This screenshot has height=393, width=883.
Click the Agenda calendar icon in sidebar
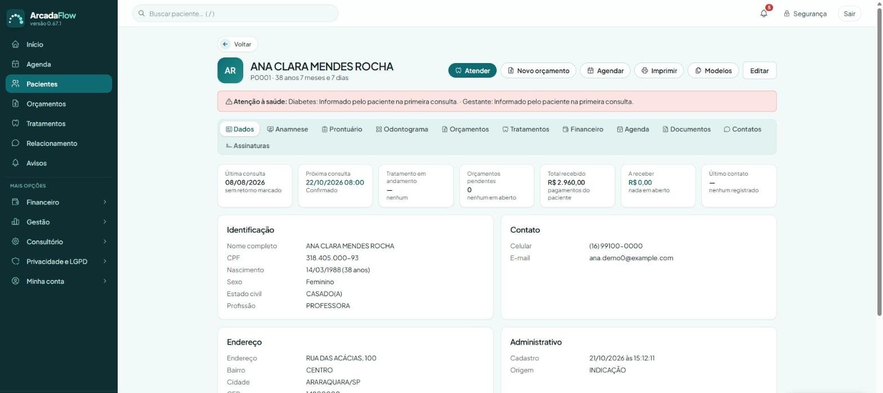(x=16, y=64)
